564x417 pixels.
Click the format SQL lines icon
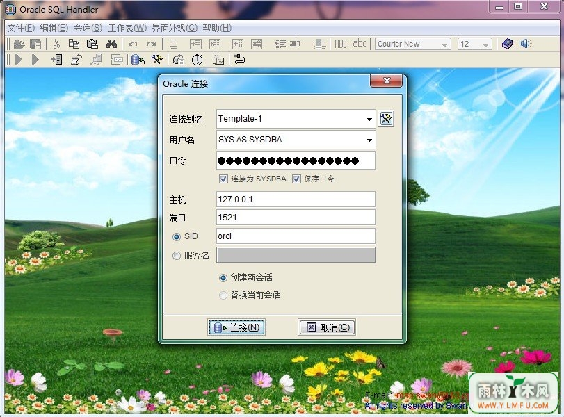173,44
